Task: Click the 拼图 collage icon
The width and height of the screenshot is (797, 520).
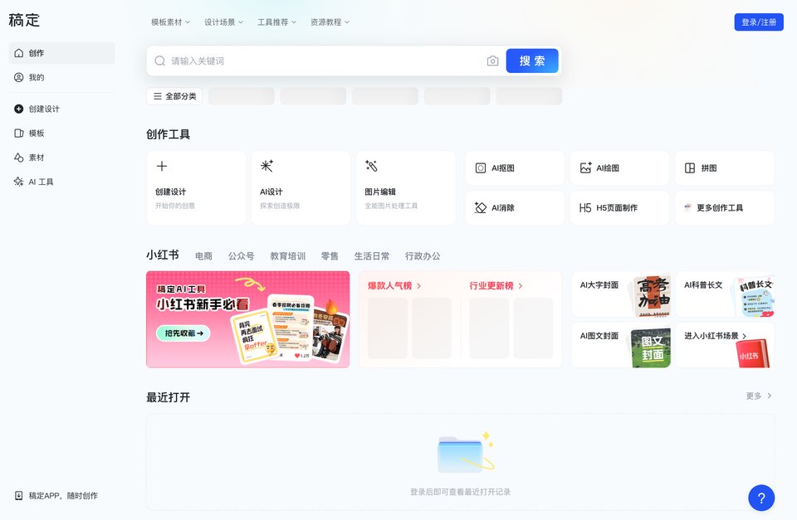Action: point(690,168)
